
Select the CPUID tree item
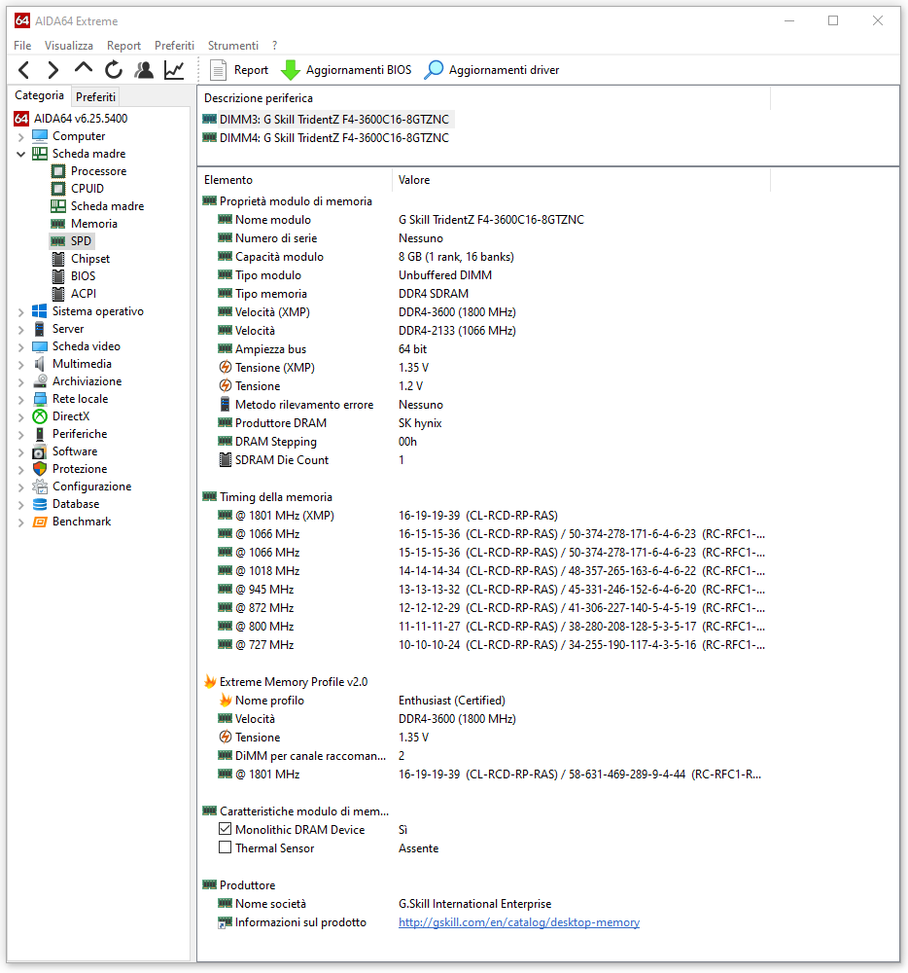(87, 189)
